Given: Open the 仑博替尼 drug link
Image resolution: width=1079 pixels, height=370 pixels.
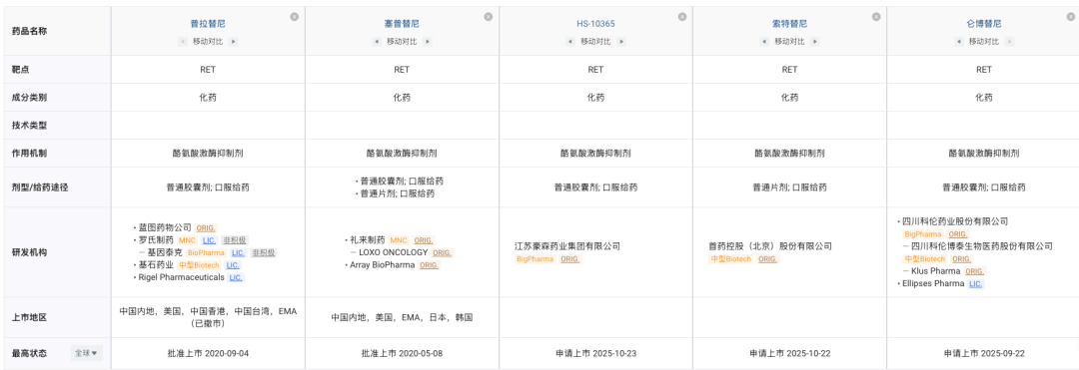Looking at the screenshot, I should 984,23.
